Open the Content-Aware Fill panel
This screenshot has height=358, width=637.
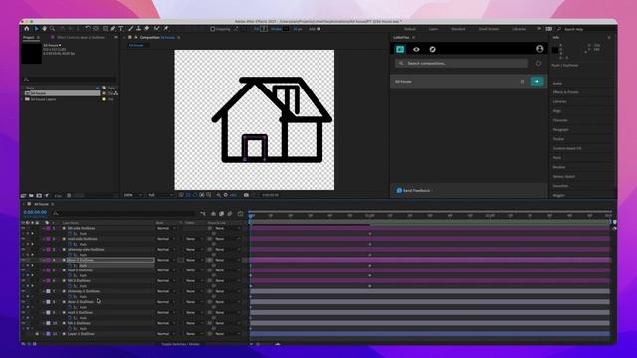tap(567, 148)
